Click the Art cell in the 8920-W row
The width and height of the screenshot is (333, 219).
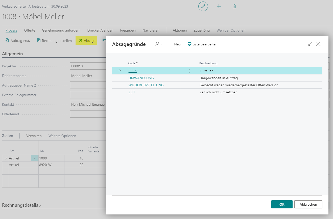pos(19,165)
